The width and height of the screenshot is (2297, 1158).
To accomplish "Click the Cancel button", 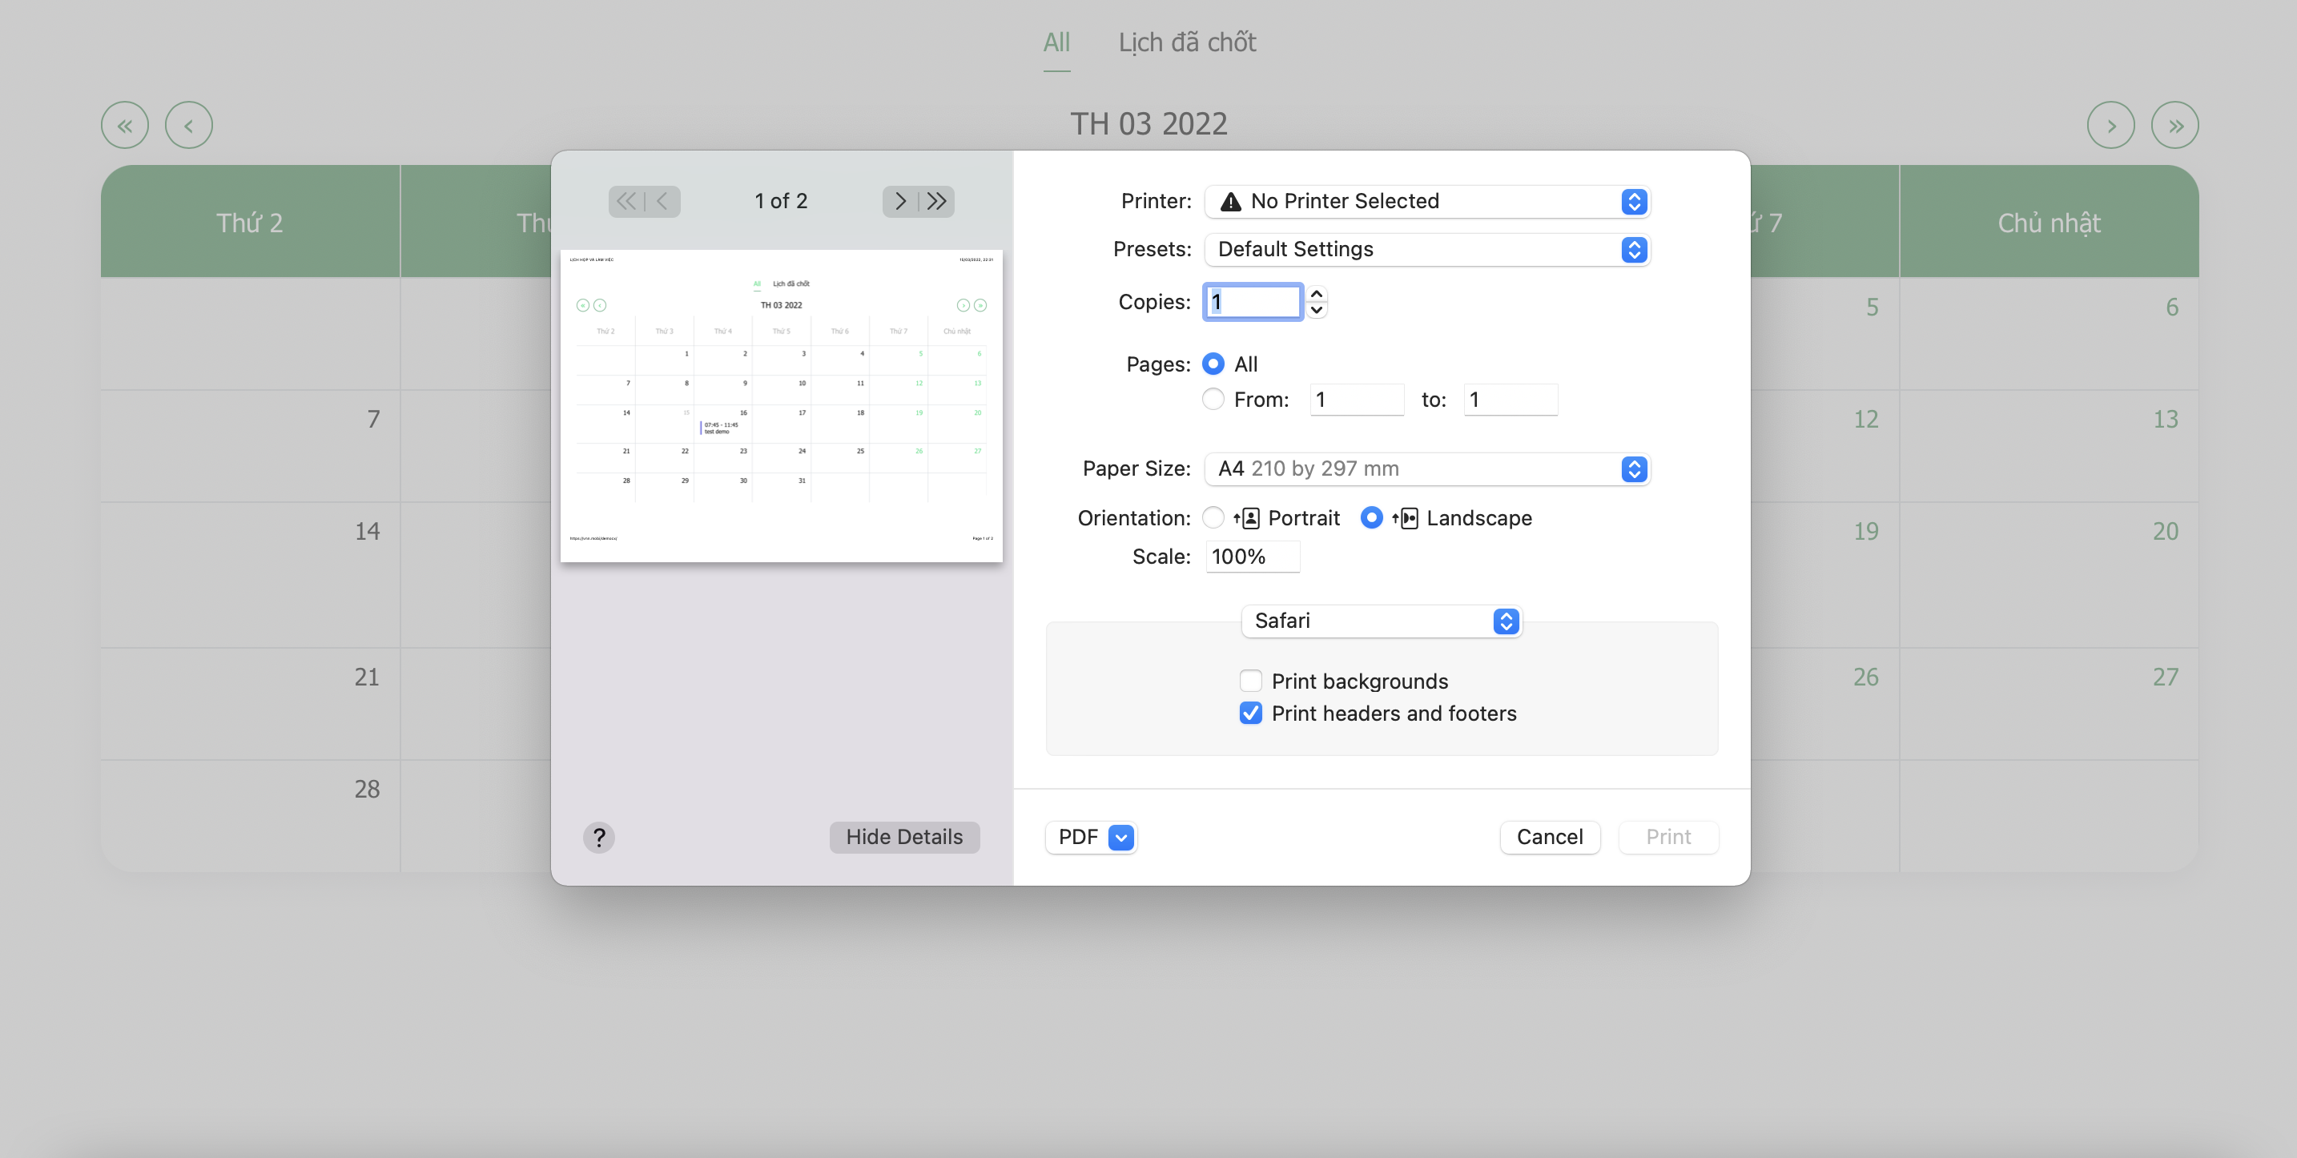I will tap(1549, 837).
